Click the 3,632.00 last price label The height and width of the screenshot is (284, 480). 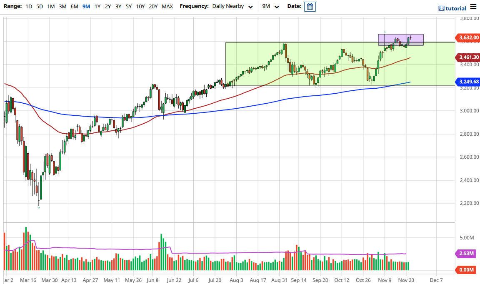coord(468,37)
